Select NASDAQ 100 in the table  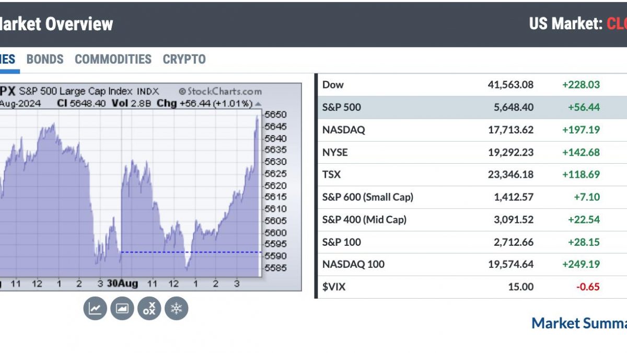353,265
